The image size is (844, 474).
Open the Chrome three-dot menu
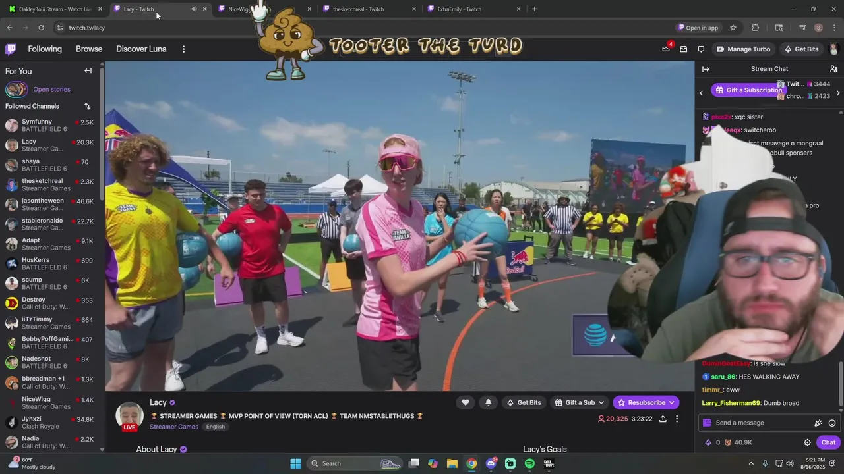[833, 28]
